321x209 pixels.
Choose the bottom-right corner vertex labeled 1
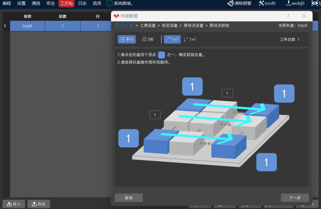pos(266,162)
